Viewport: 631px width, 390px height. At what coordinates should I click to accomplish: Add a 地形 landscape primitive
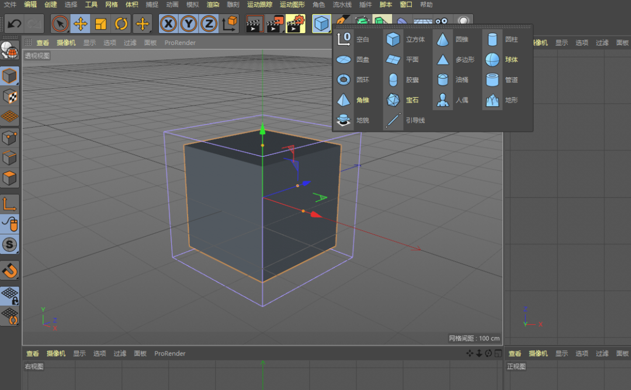click(x=501, y=100)
